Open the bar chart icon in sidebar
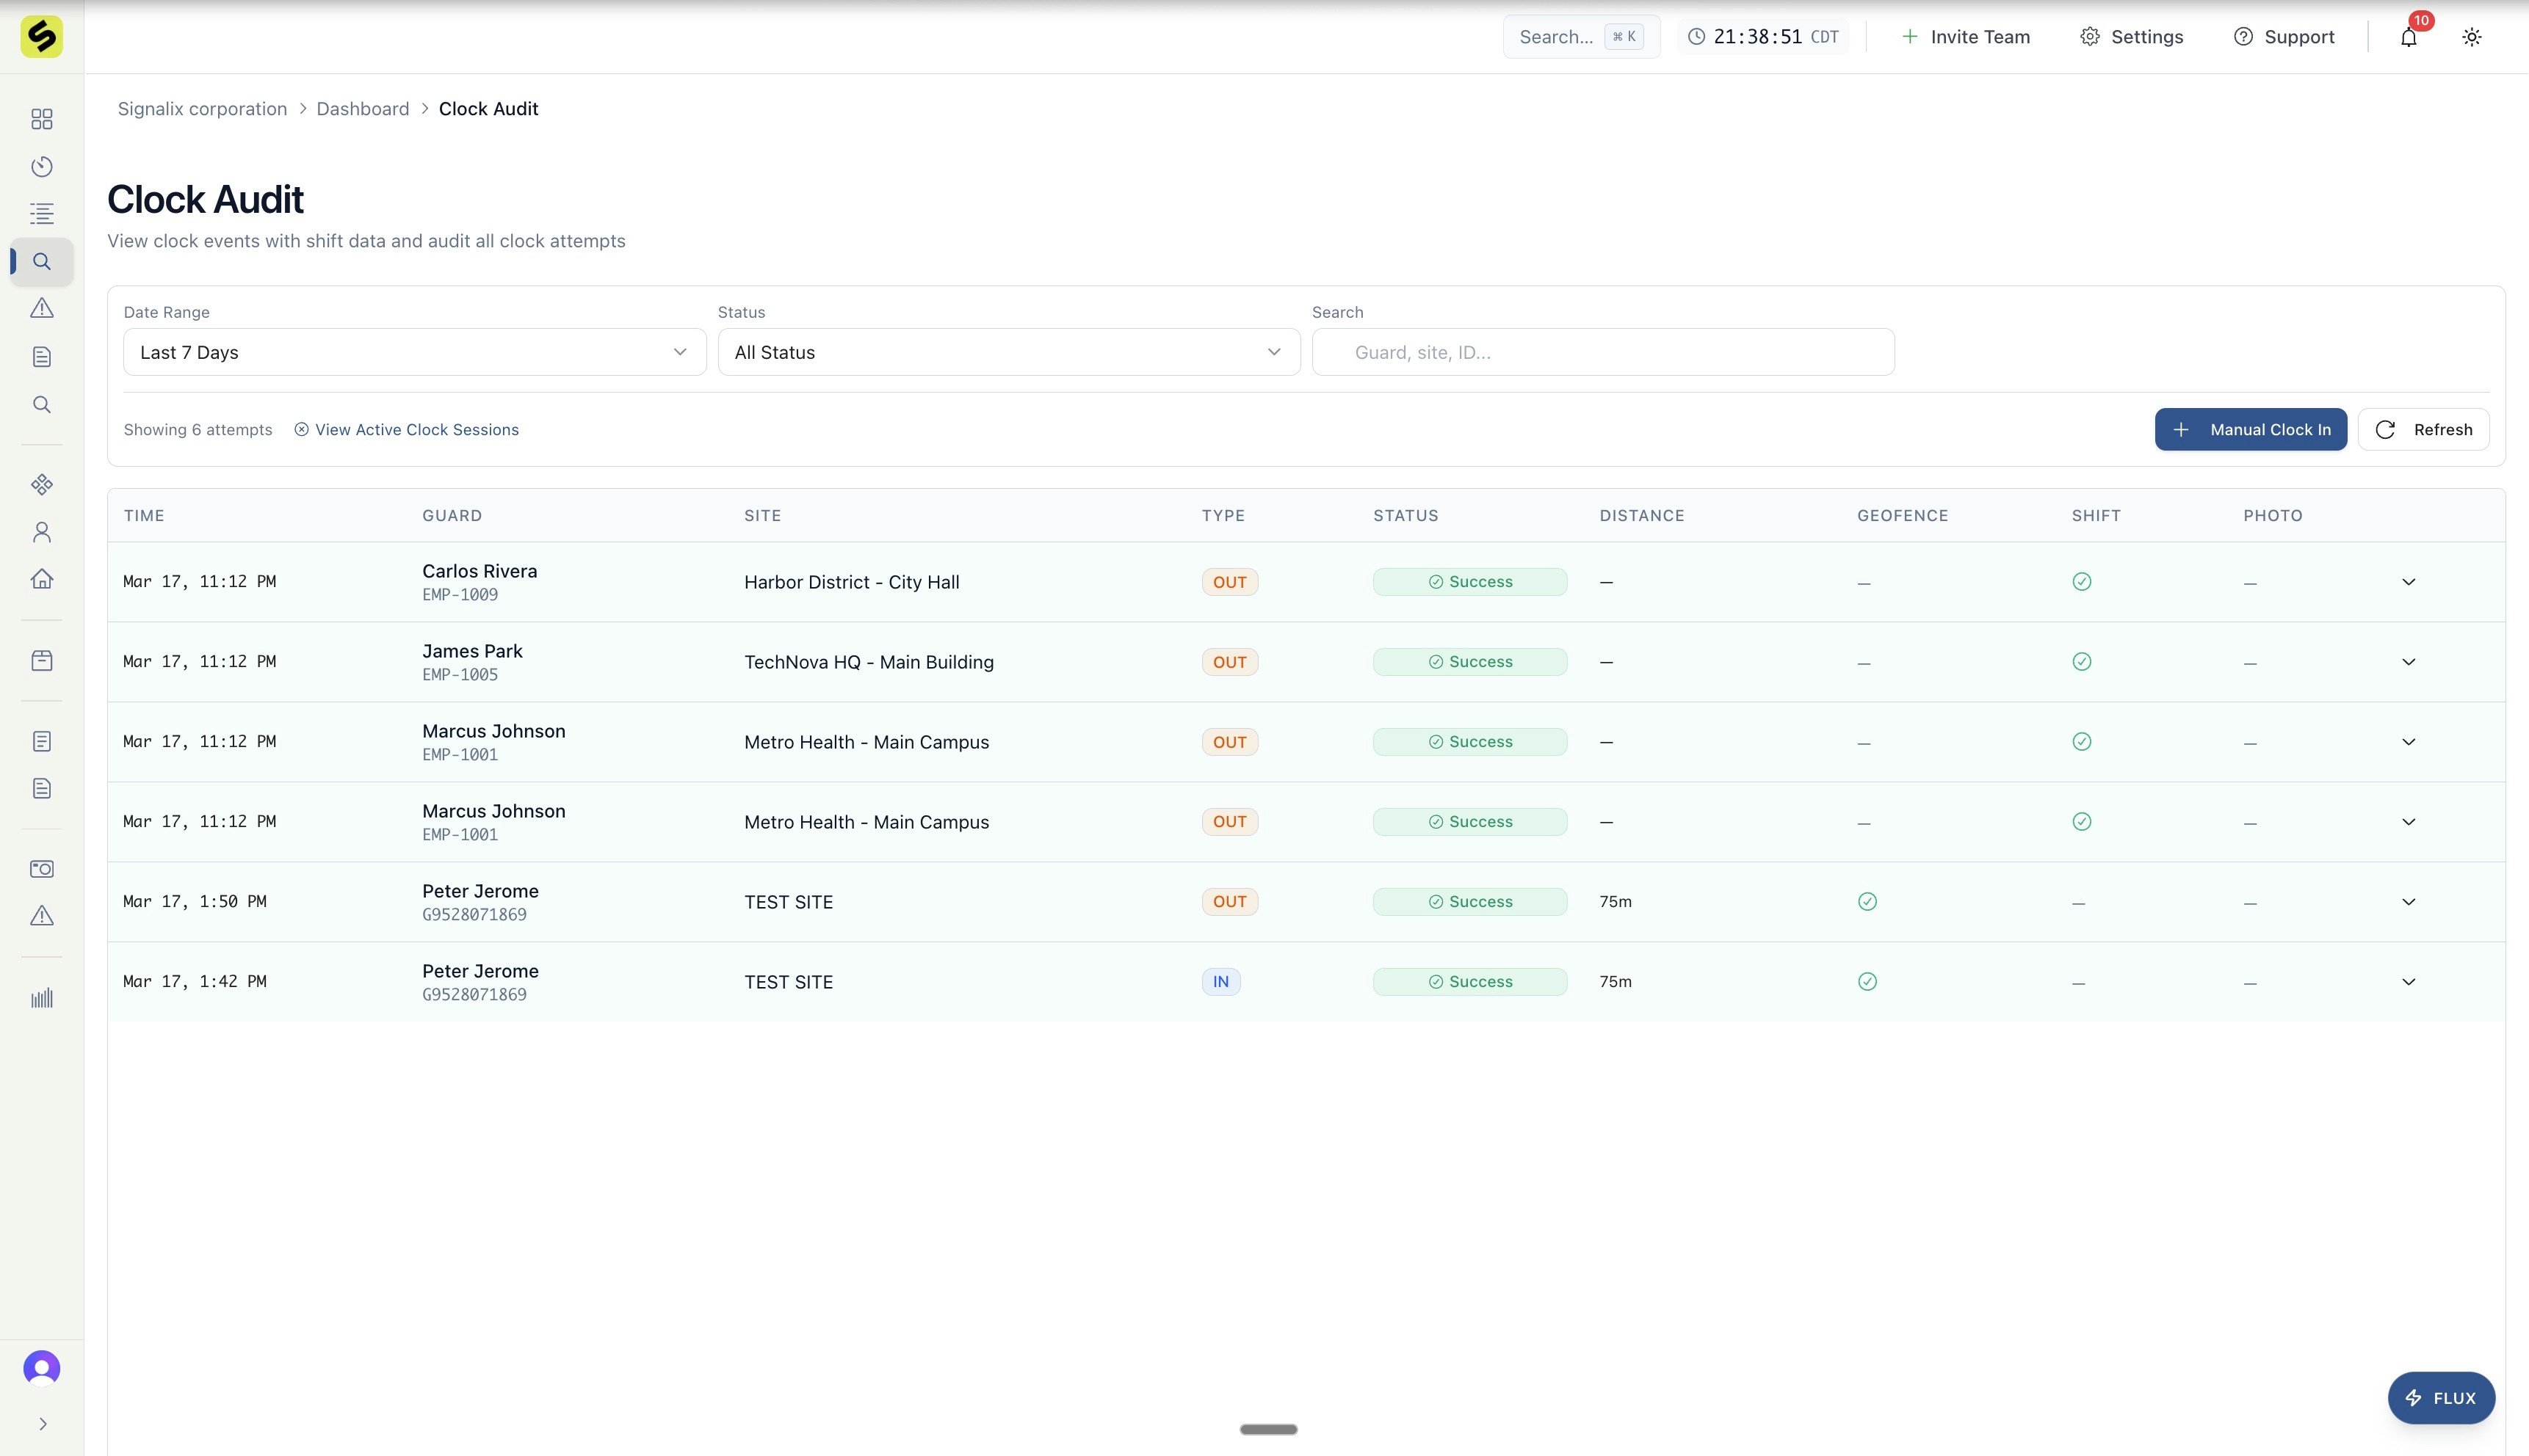The height and width of the screenshot is (1456, 2529). coord(42,998)
